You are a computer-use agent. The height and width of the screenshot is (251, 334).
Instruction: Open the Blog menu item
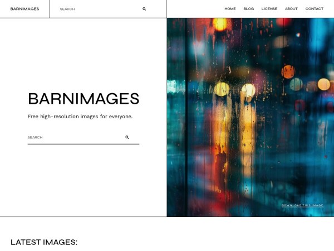(x=248, y=9)
